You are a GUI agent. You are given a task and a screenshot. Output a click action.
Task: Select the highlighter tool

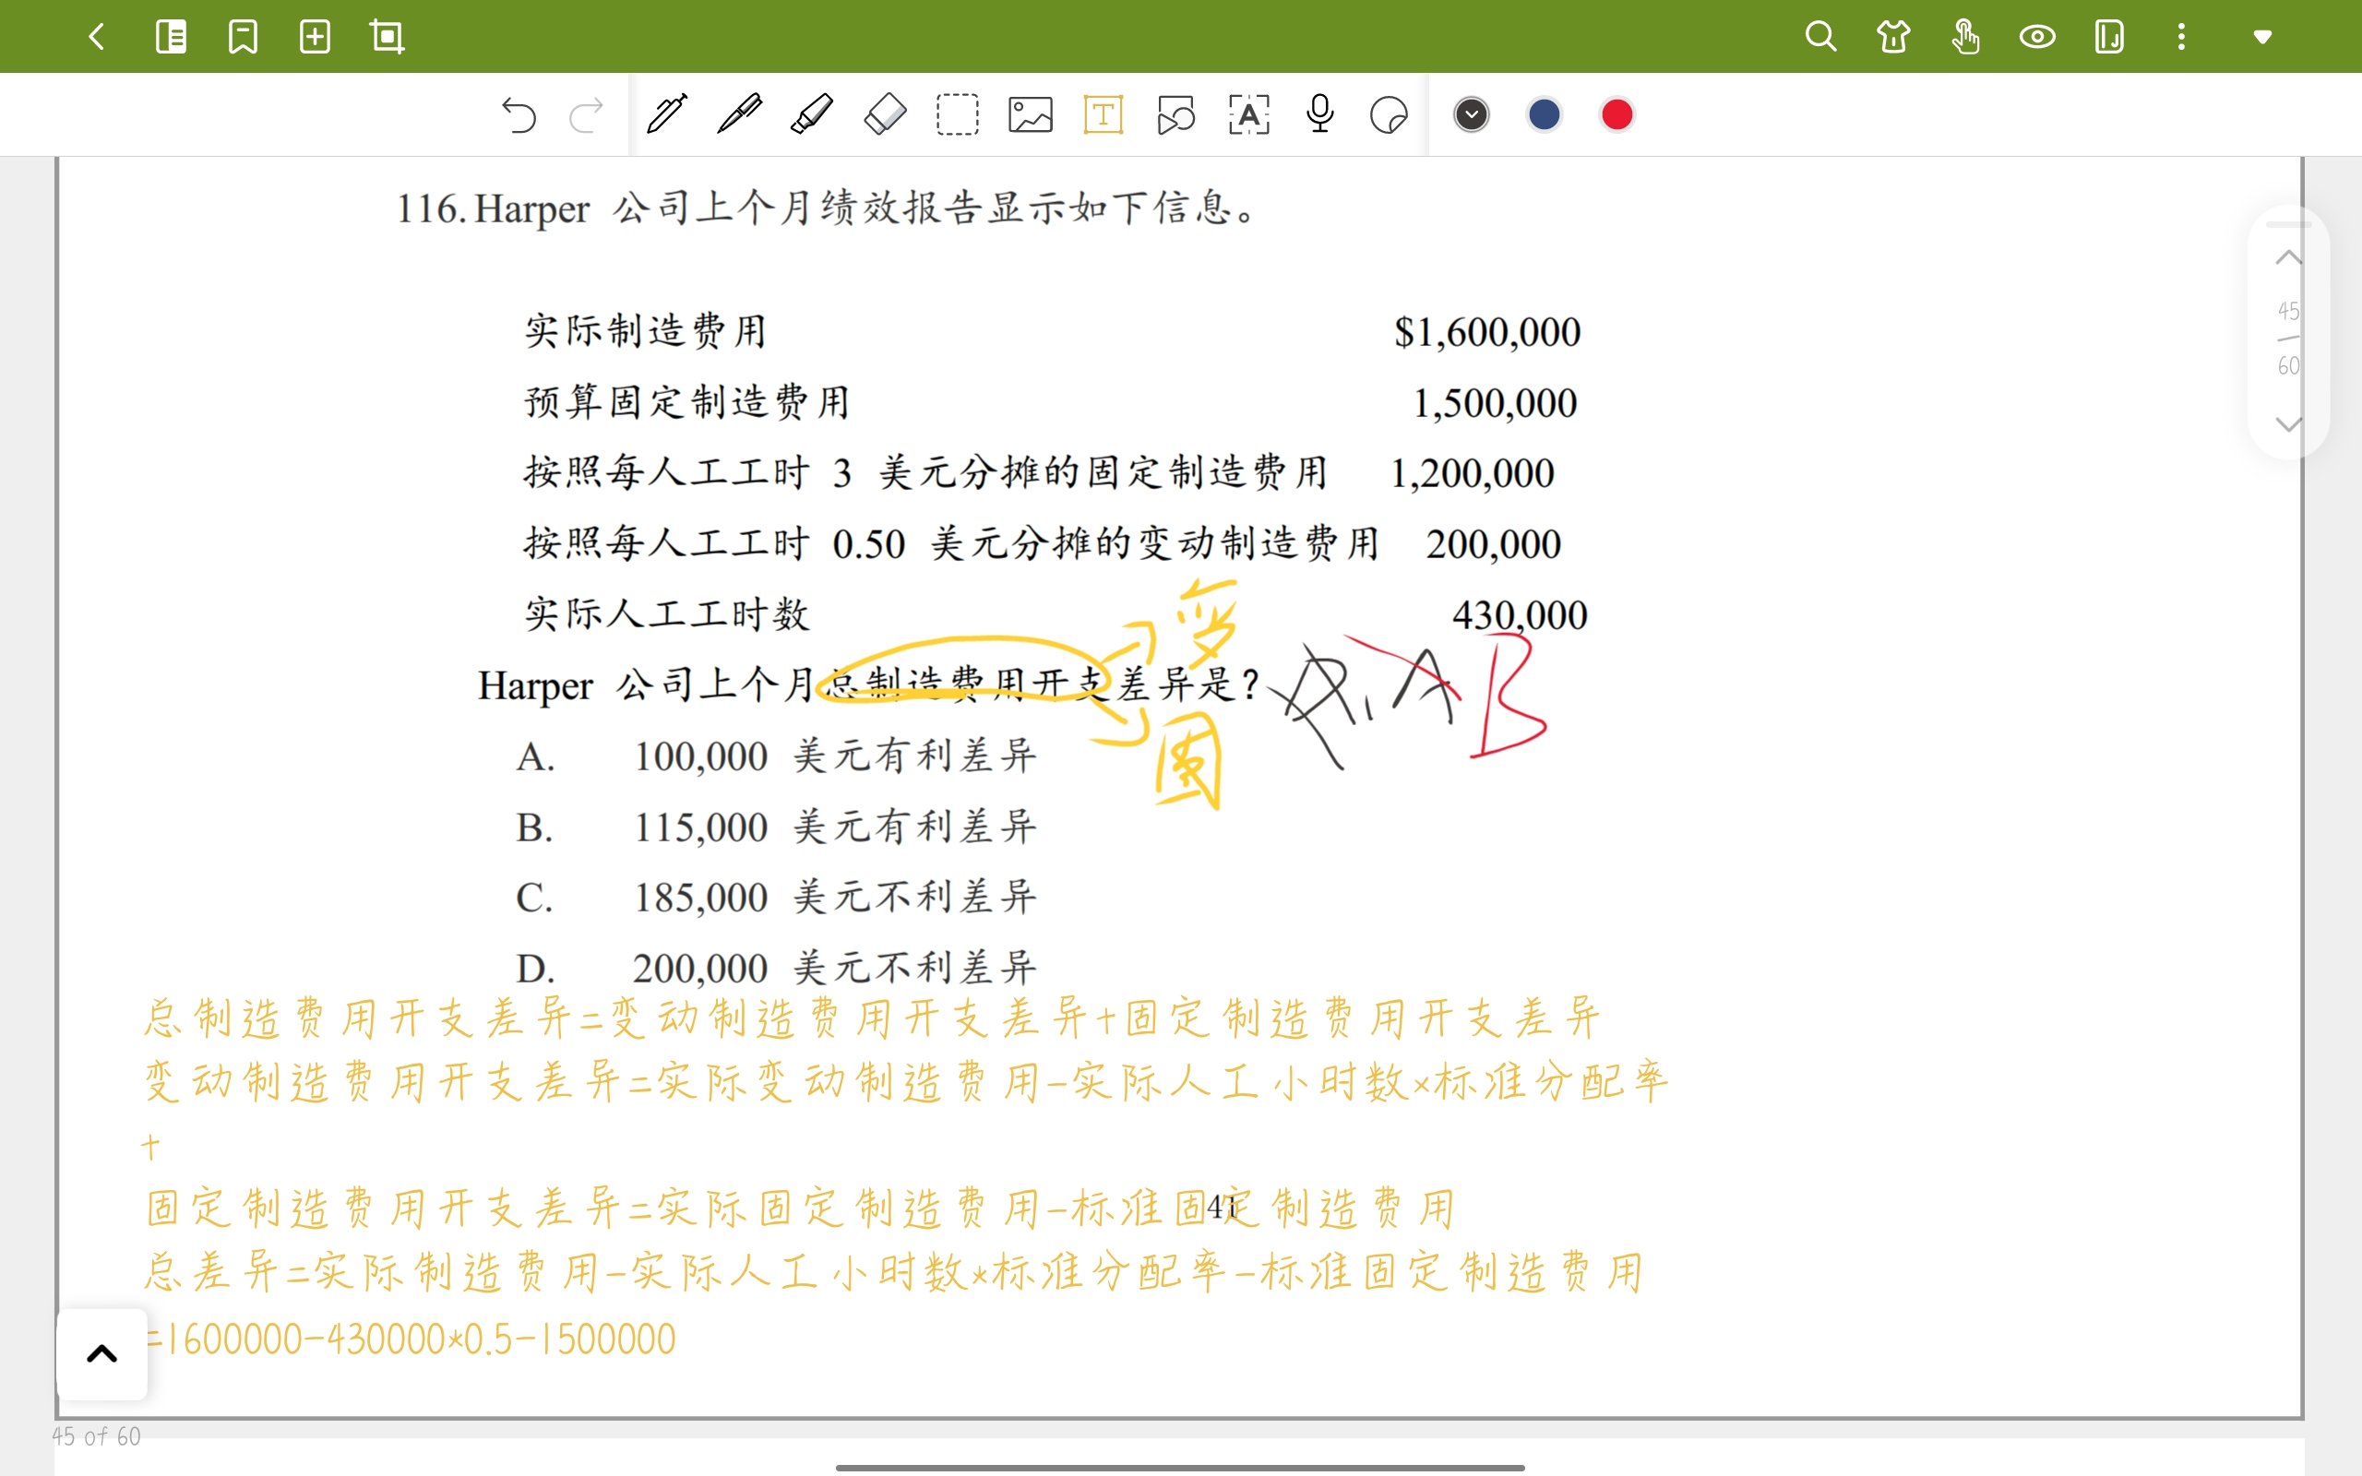click(x=811, y=114)
